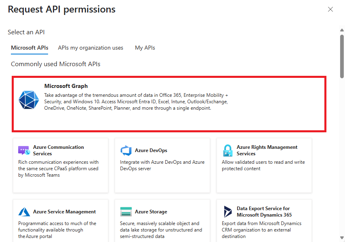Screen dimensions: 345x242
Task: Click the Azure Service Management triangle icon
Action: tap(24, 212)
